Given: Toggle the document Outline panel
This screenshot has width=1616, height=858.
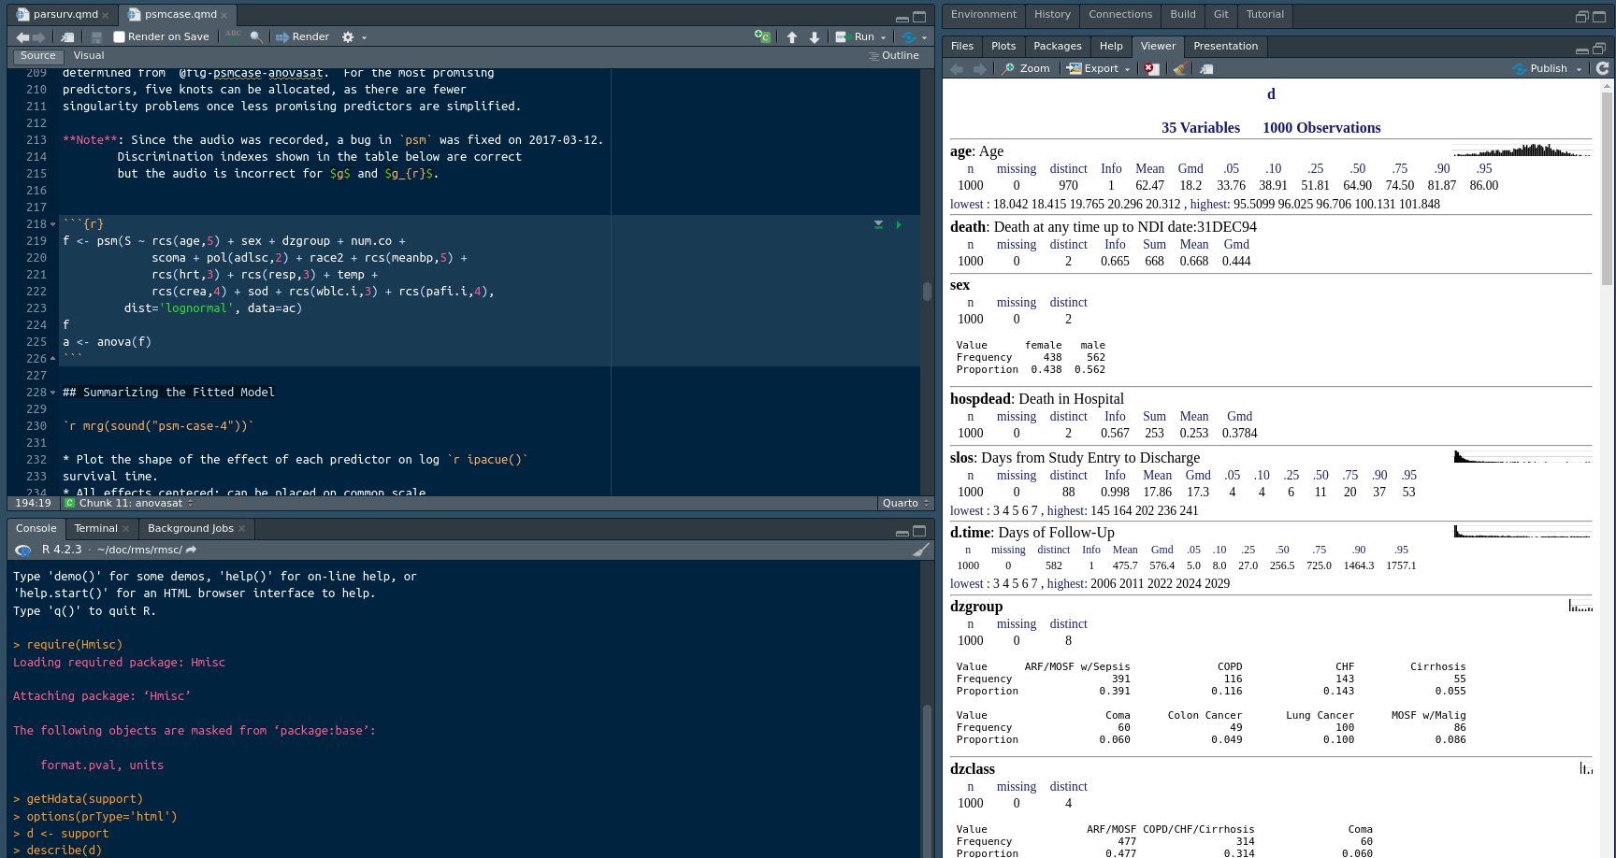Looking at the screenshot, I should coord(893,56).
